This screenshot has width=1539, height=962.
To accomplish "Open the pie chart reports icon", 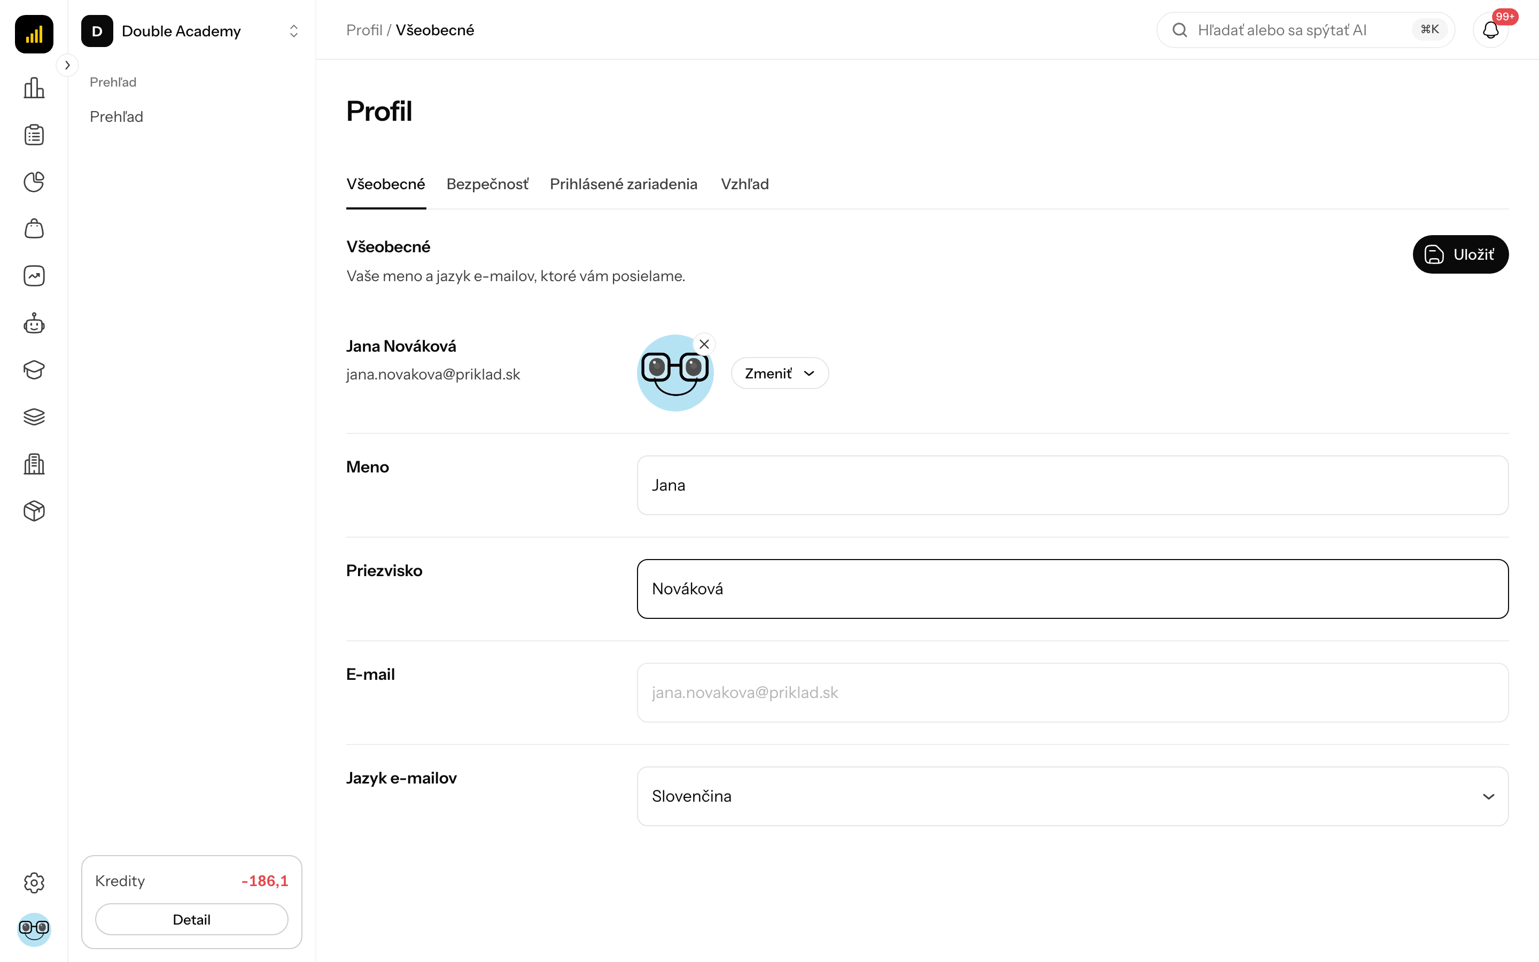I will pos(34,182).
